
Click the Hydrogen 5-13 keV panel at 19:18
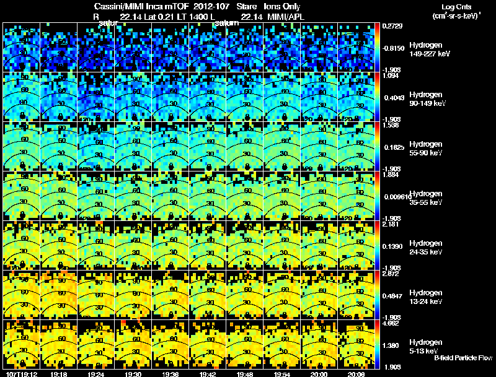point(59,344)
